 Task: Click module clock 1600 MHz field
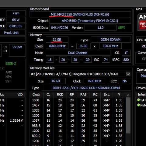coord(94,81)
